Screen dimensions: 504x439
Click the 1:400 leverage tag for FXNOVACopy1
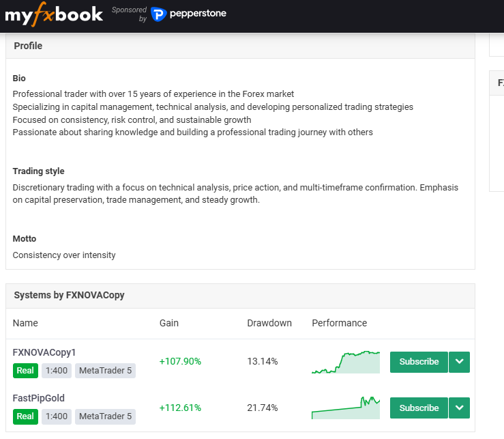point(56,370)
